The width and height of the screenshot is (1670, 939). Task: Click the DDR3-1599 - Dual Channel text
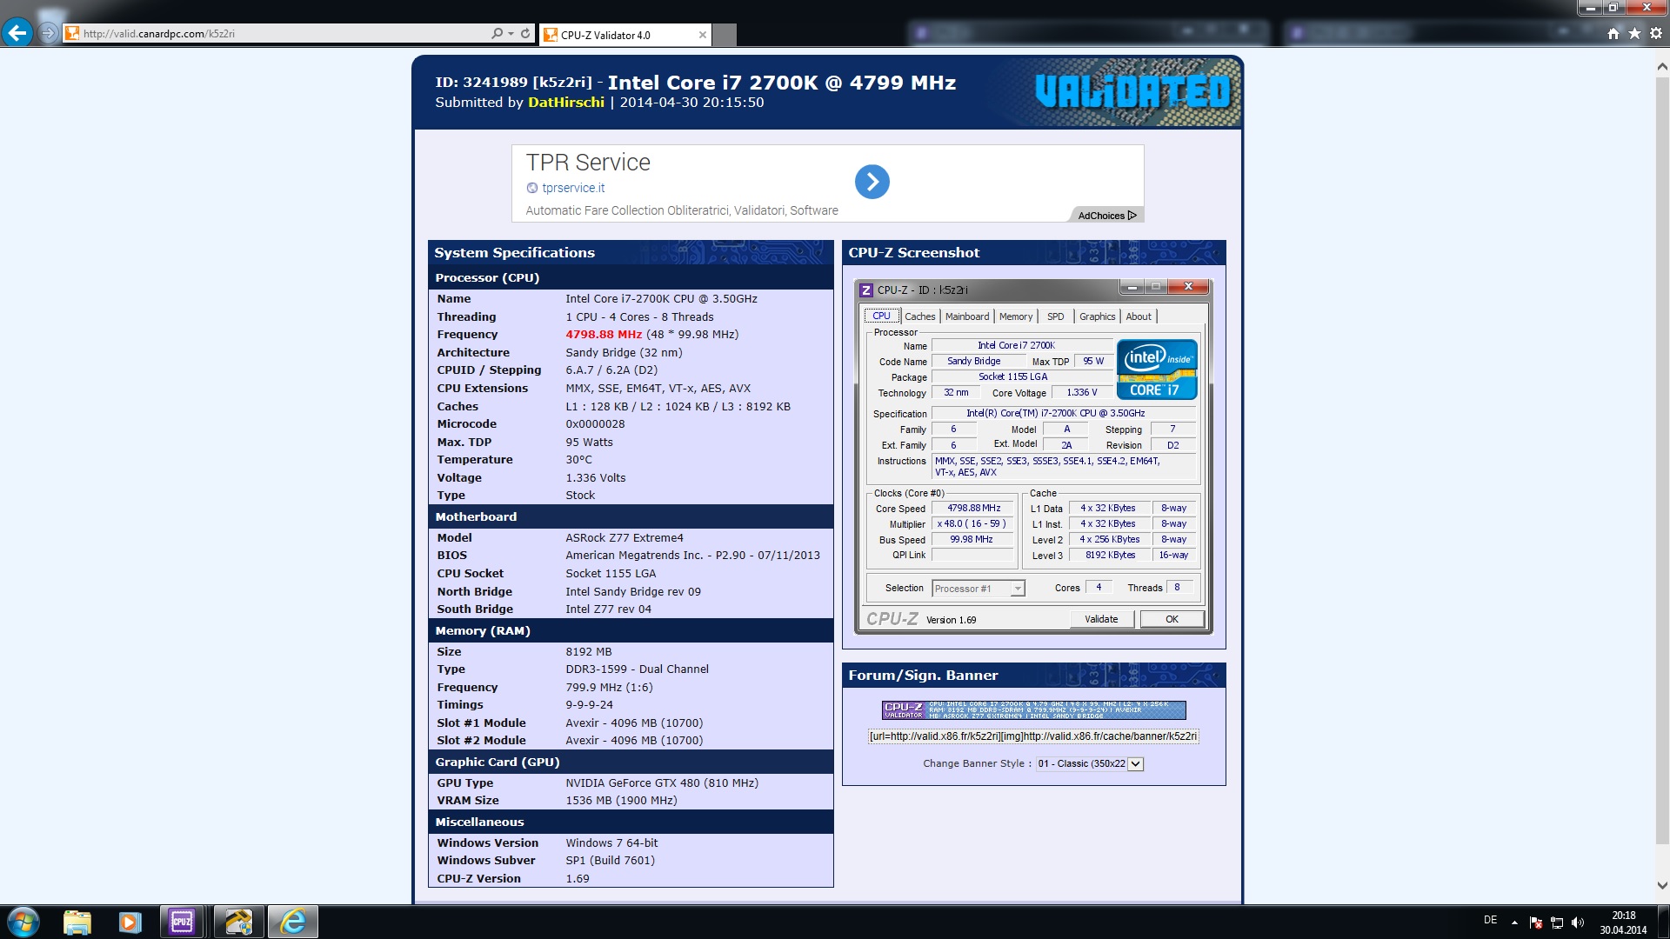click(x=637, y=669)
